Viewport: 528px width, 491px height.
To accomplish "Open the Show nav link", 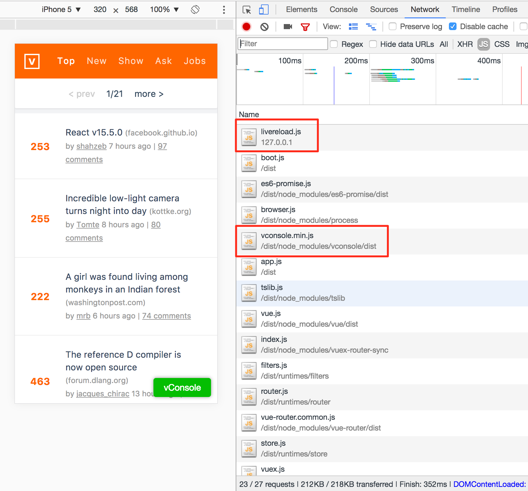I will pos(131,61).
